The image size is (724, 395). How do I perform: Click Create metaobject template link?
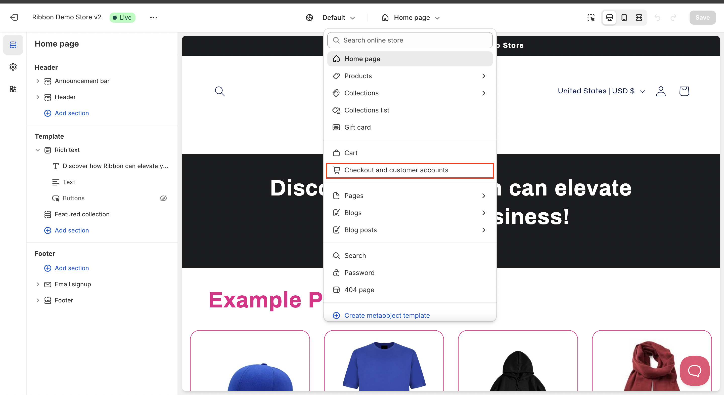click(387, 315)
